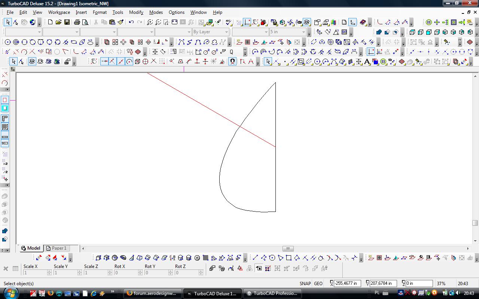Screen dimensions: 479x299
Task: Toggle the magnetic point snap icon
Action: 232,62
